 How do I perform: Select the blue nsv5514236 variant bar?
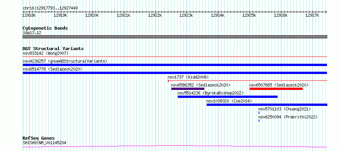pos(227,97)
